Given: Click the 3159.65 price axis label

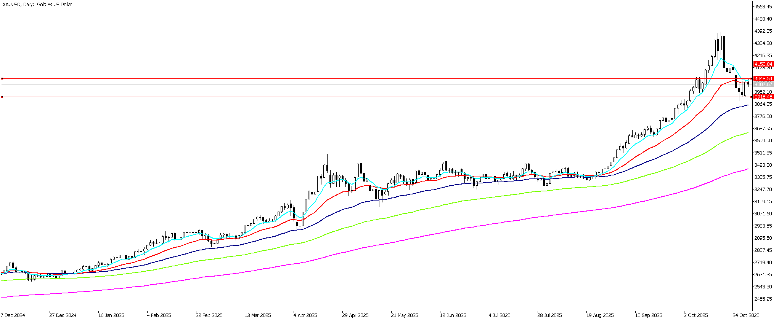Looking at the screenshot, I should click(x=763, y=202).
